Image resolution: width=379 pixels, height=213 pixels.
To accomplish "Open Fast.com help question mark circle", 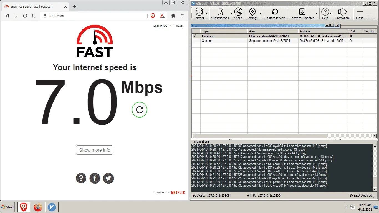I will tap(81, 178).
